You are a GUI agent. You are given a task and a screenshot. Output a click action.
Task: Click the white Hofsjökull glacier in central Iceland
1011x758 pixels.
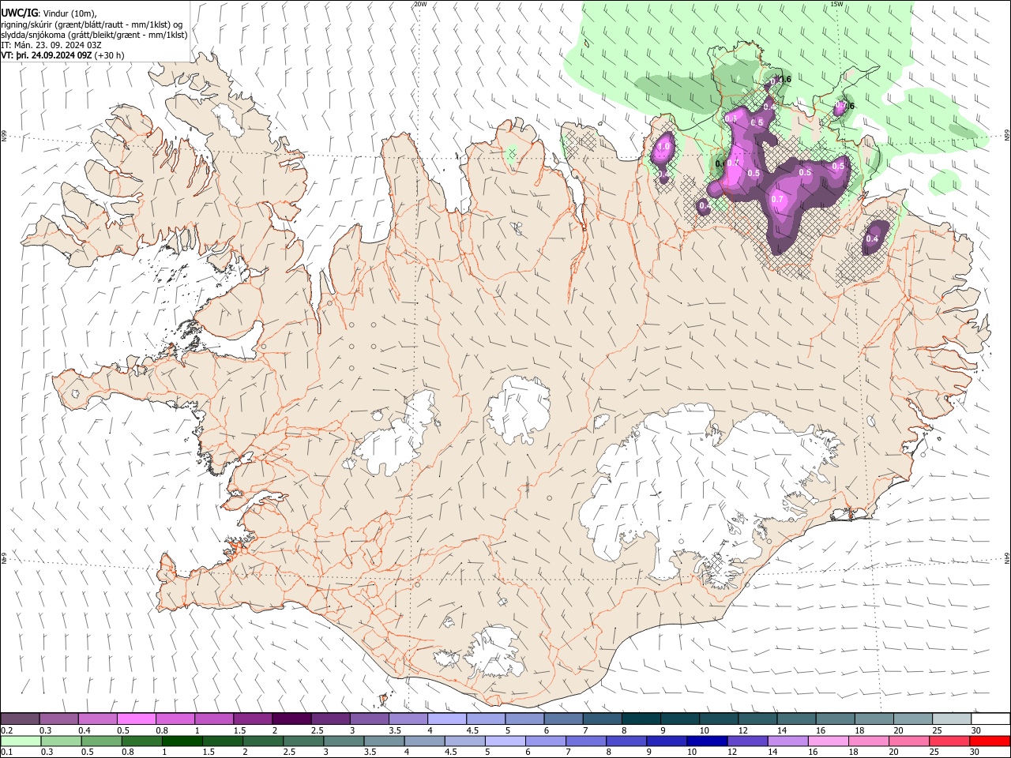pyautogui.click(x=519, y=411)
